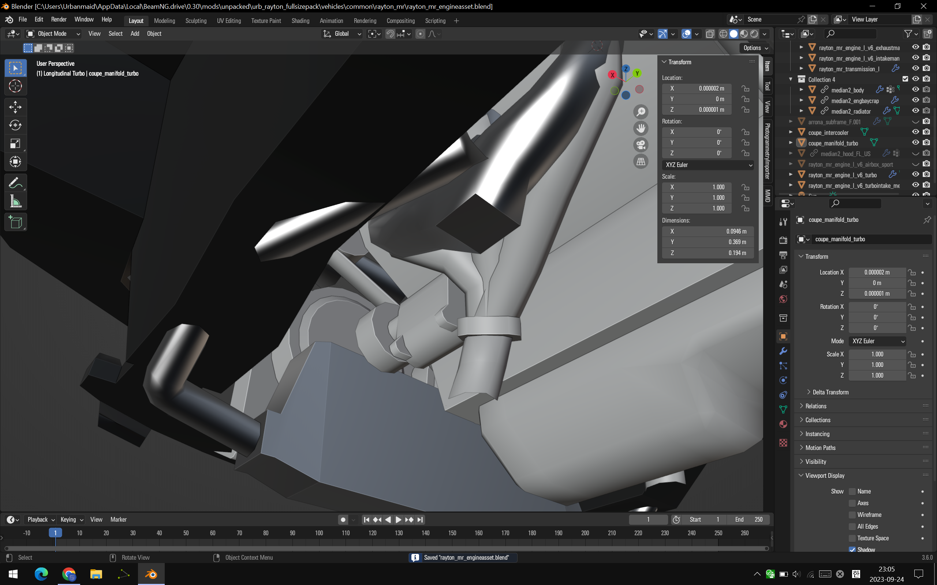Screen dimensions: 937x585
Task: Hide coupe_intercooler with its eye icon
Action: [915, 132]
